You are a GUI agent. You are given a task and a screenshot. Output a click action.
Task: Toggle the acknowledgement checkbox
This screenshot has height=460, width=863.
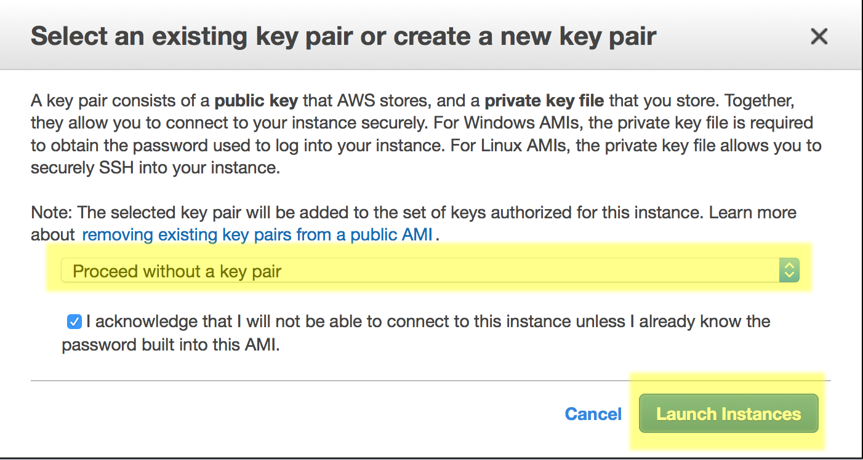(74, 321)
